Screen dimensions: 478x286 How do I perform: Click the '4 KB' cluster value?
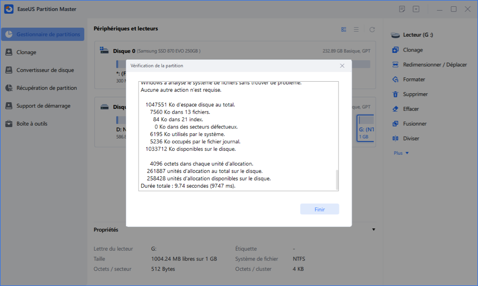pos(298,269)
